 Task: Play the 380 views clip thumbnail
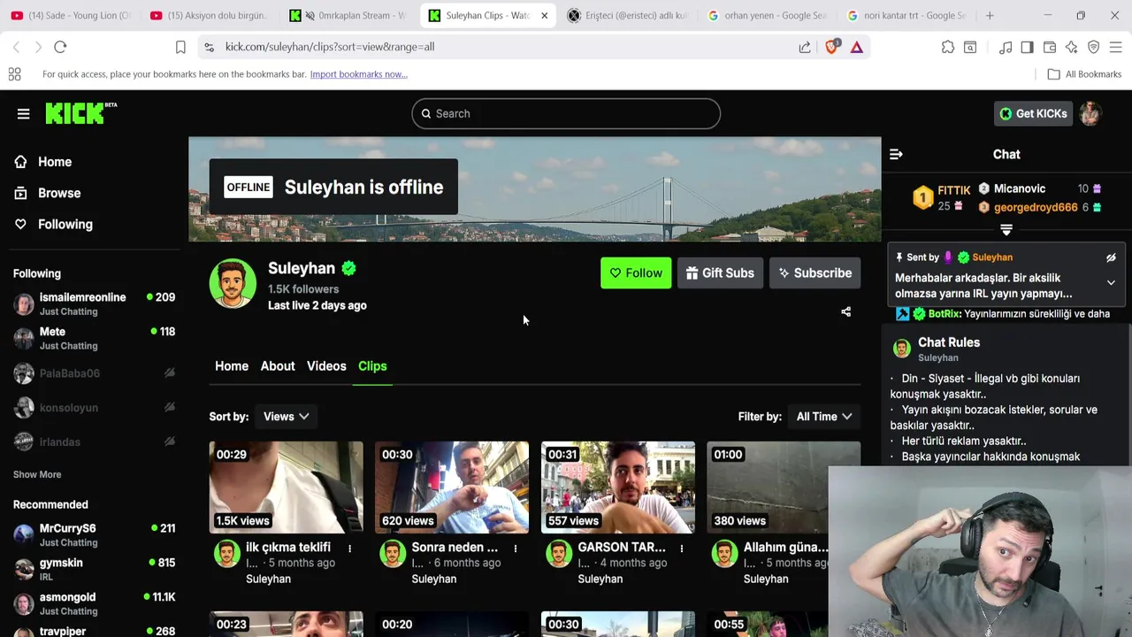tap(784, 487)
